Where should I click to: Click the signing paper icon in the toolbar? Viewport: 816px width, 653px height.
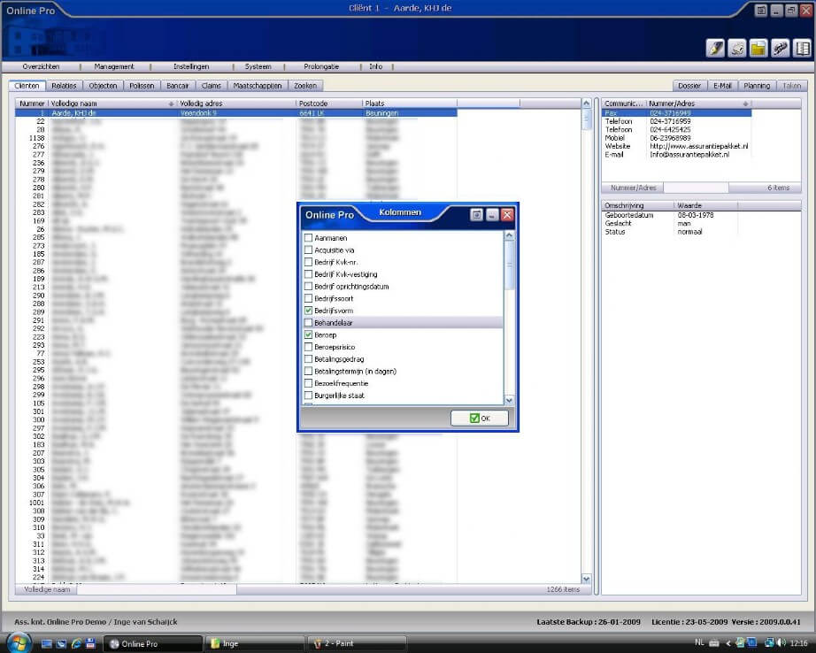coord(736,48)
